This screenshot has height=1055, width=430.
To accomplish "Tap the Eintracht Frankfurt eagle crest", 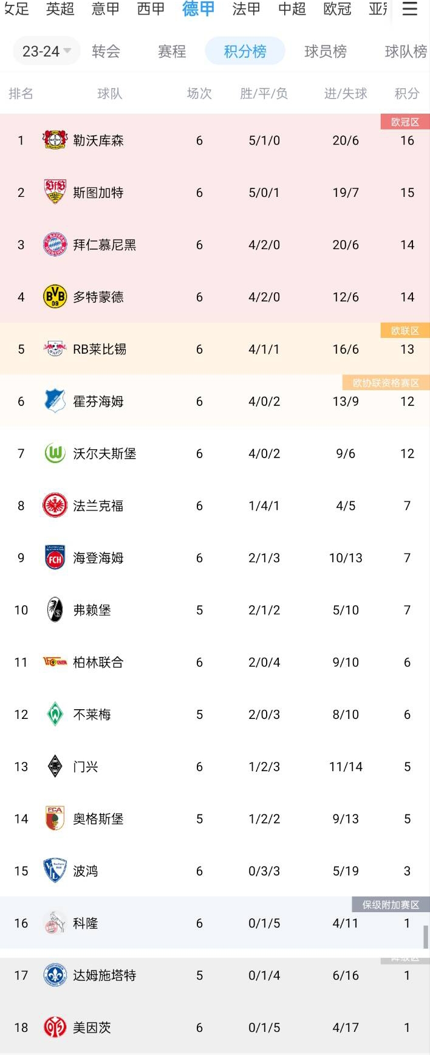I will [x=55, y=506].
